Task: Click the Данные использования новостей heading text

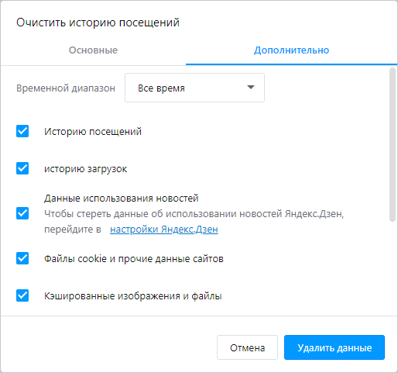Action: 122,199
